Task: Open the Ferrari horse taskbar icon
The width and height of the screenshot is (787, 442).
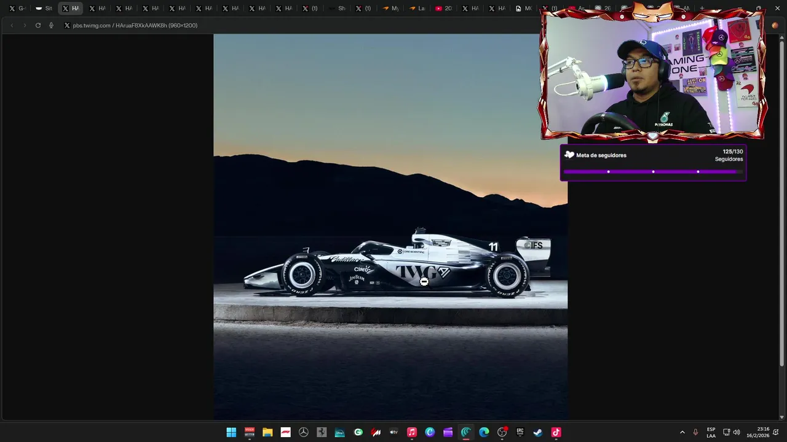Action: point(322,432)
